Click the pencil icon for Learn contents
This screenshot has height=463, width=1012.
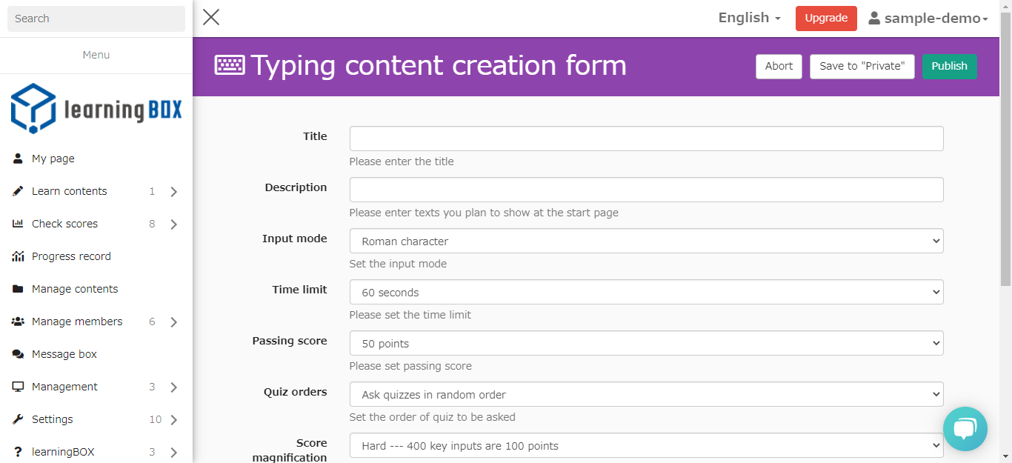18,191
